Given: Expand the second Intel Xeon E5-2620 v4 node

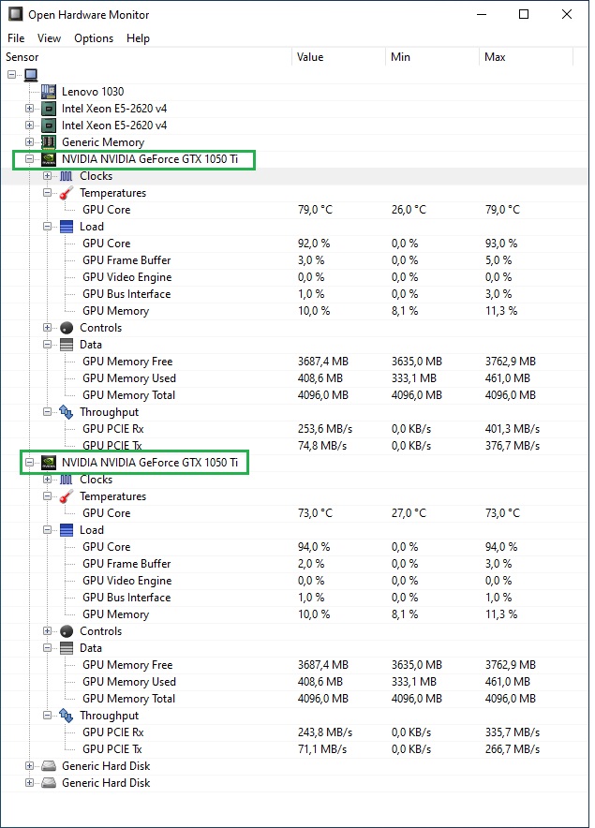Looking at the screenshot, I should point(30,126).
